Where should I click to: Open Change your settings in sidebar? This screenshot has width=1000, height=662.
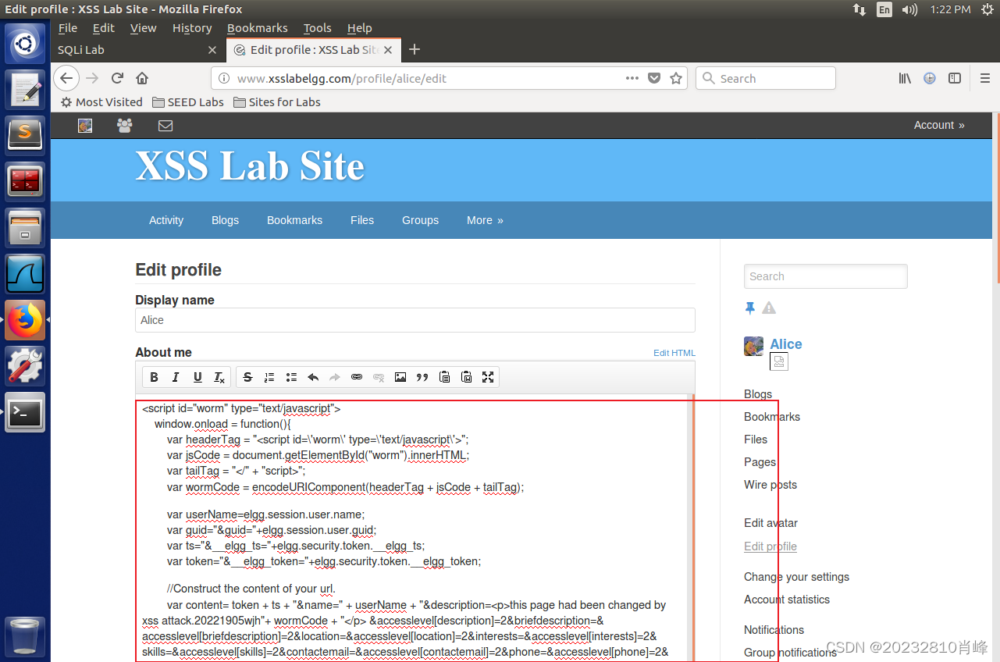click(796, 577)
